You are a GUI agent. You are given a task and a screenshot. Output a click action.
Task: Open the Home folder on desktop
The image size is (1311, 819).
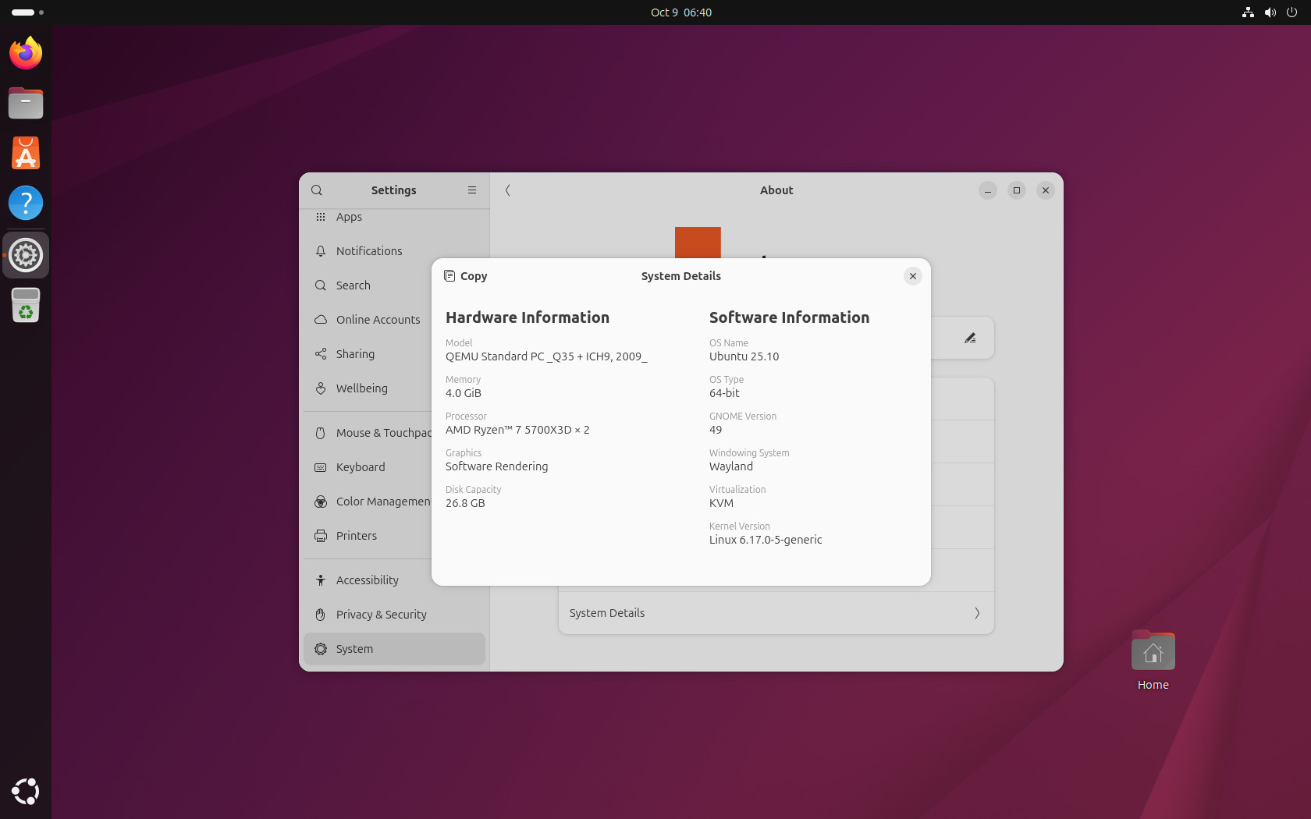(1153, 655)
